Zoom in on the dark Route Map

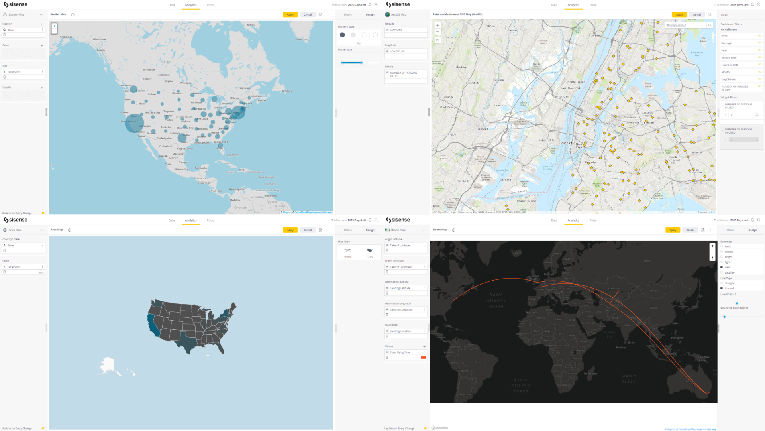click(712, 246)
